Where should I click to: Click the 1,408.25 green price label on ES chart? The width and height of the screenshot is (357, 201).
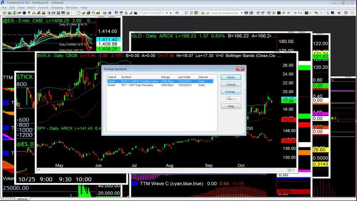coord(108,49)
